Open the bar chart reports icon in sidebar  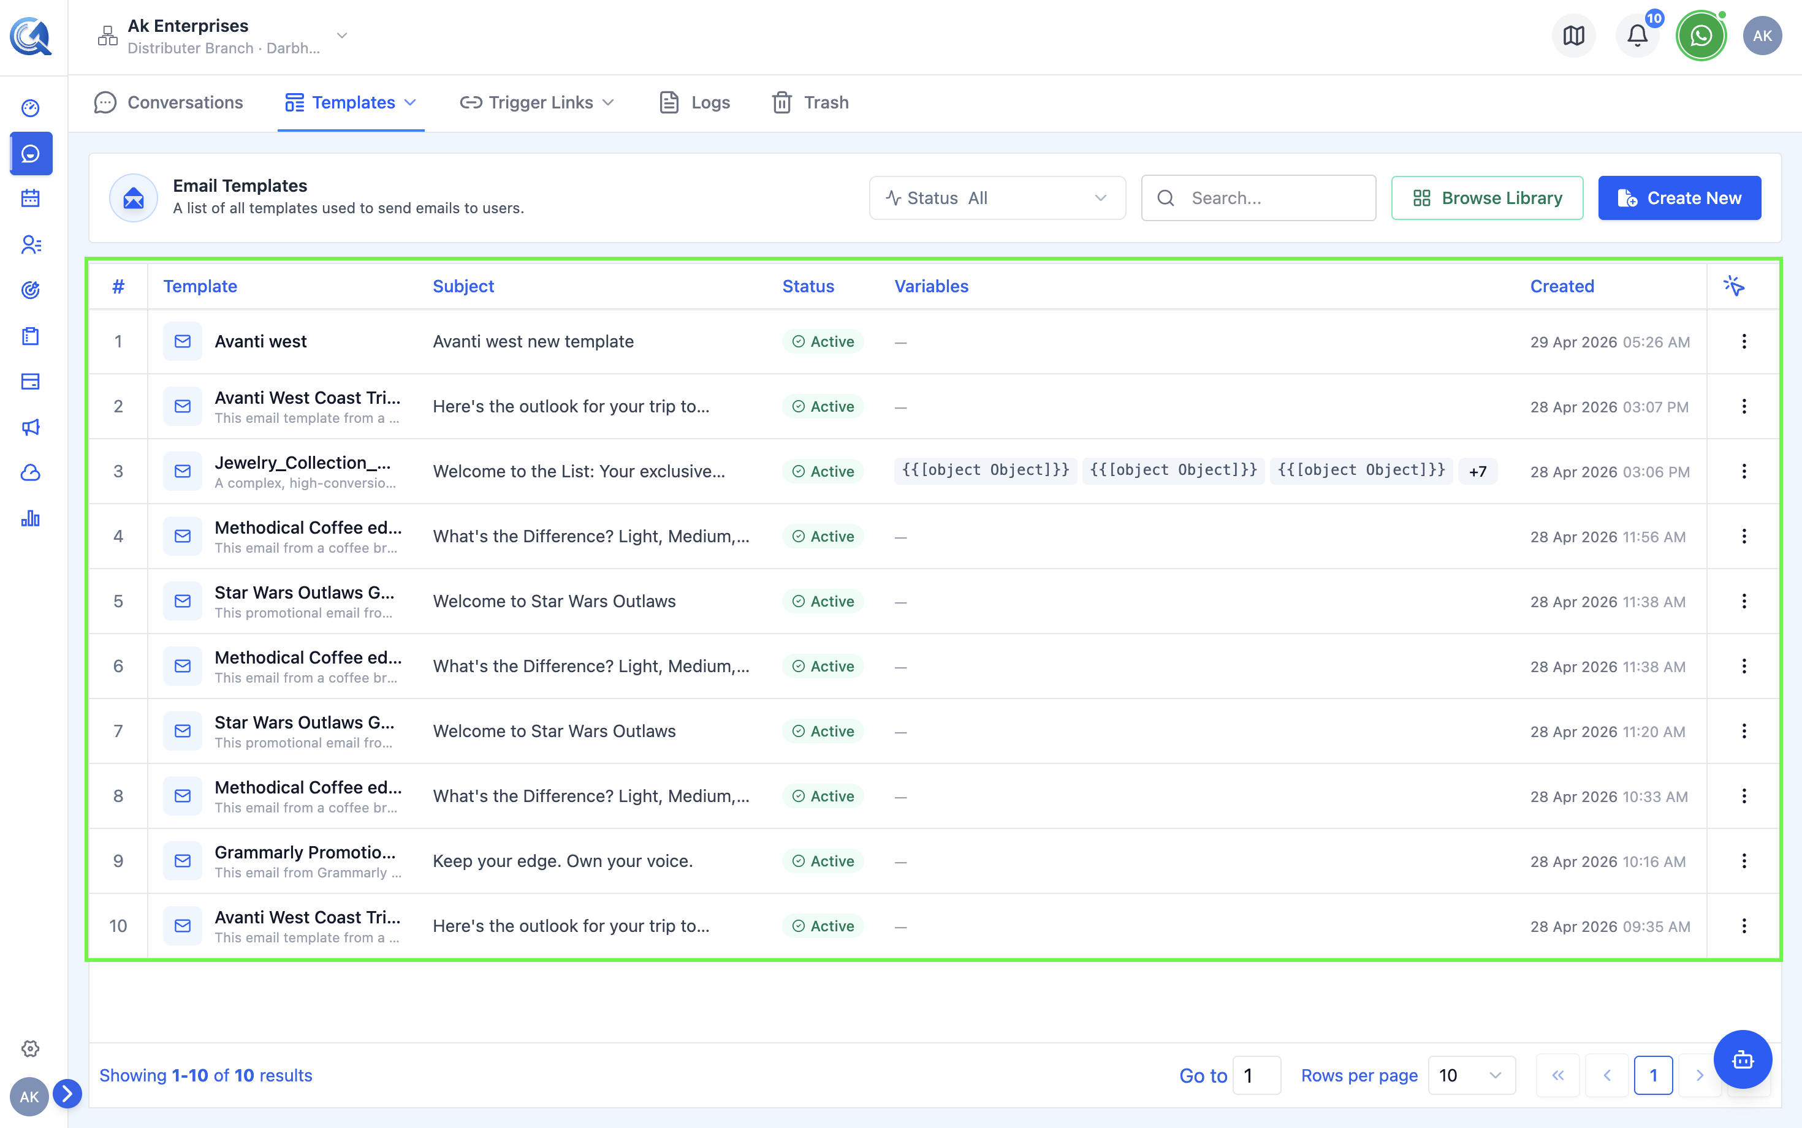[x=31, y=518]
